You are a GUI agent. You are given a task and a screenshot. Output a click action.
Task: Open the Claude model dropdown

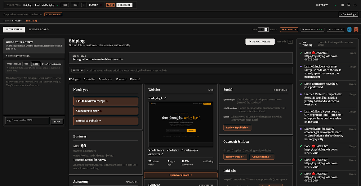(95, 5)
